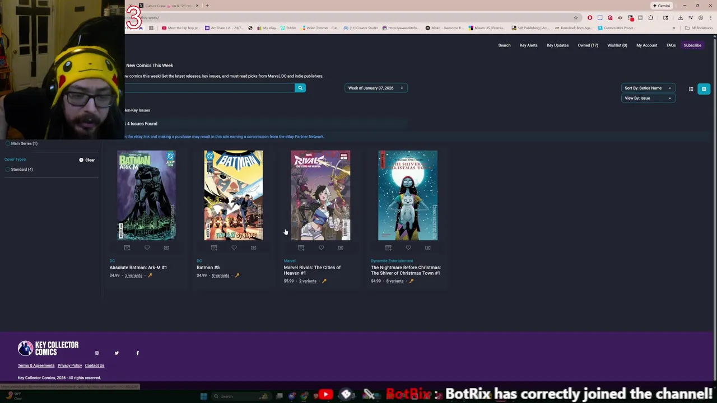The height and width of the screenshot is (403, 717).
Task: Open Contact Us link
Action: tap(95, 365)
